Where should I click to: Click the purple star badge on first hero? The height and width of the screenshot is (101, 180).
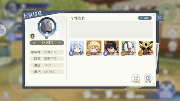point(71,53)
